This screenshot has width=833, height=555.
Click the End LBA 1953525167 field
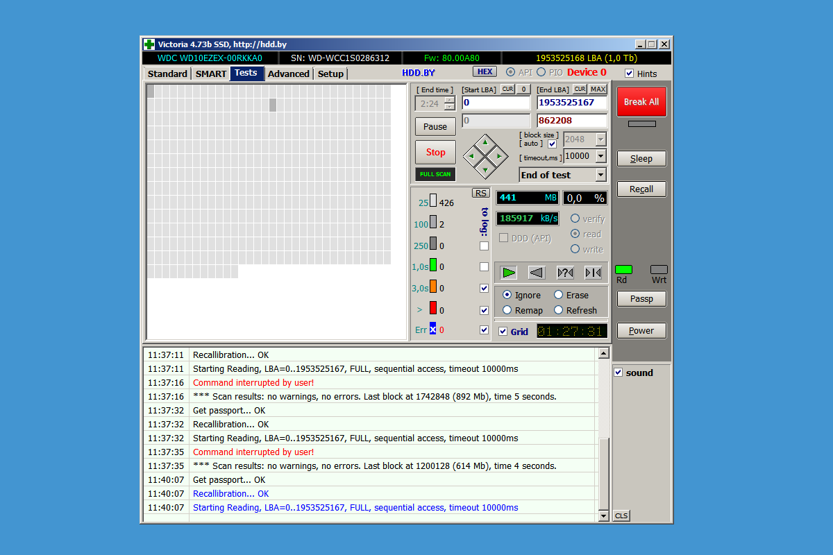(572, 103)
